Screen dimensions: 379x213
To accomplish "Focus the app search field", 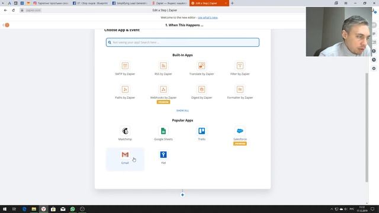I will click(x=182, y=42).
